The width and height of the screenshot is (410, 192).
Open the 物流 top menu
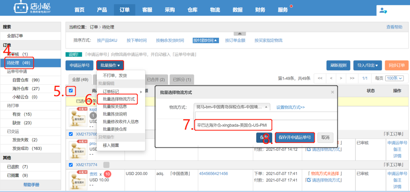215,10
